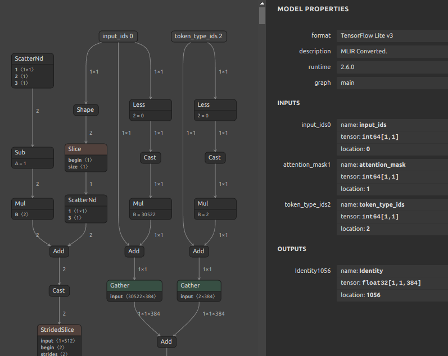Click the vertical scrollbar thumb

(x=262, y=16)
